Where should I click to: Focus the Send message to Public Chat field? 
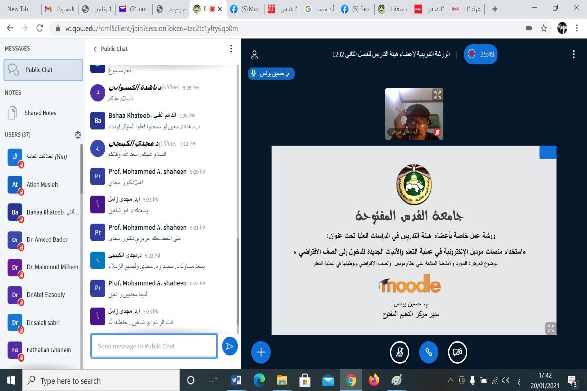(x=154, y=346)
